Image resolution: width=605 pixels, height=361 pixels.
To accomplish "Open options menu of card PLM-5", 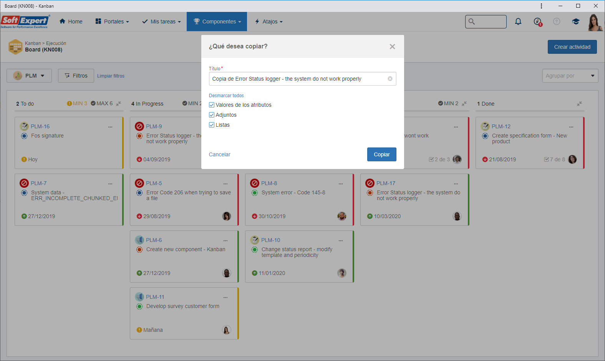I will tap(225, 184).
